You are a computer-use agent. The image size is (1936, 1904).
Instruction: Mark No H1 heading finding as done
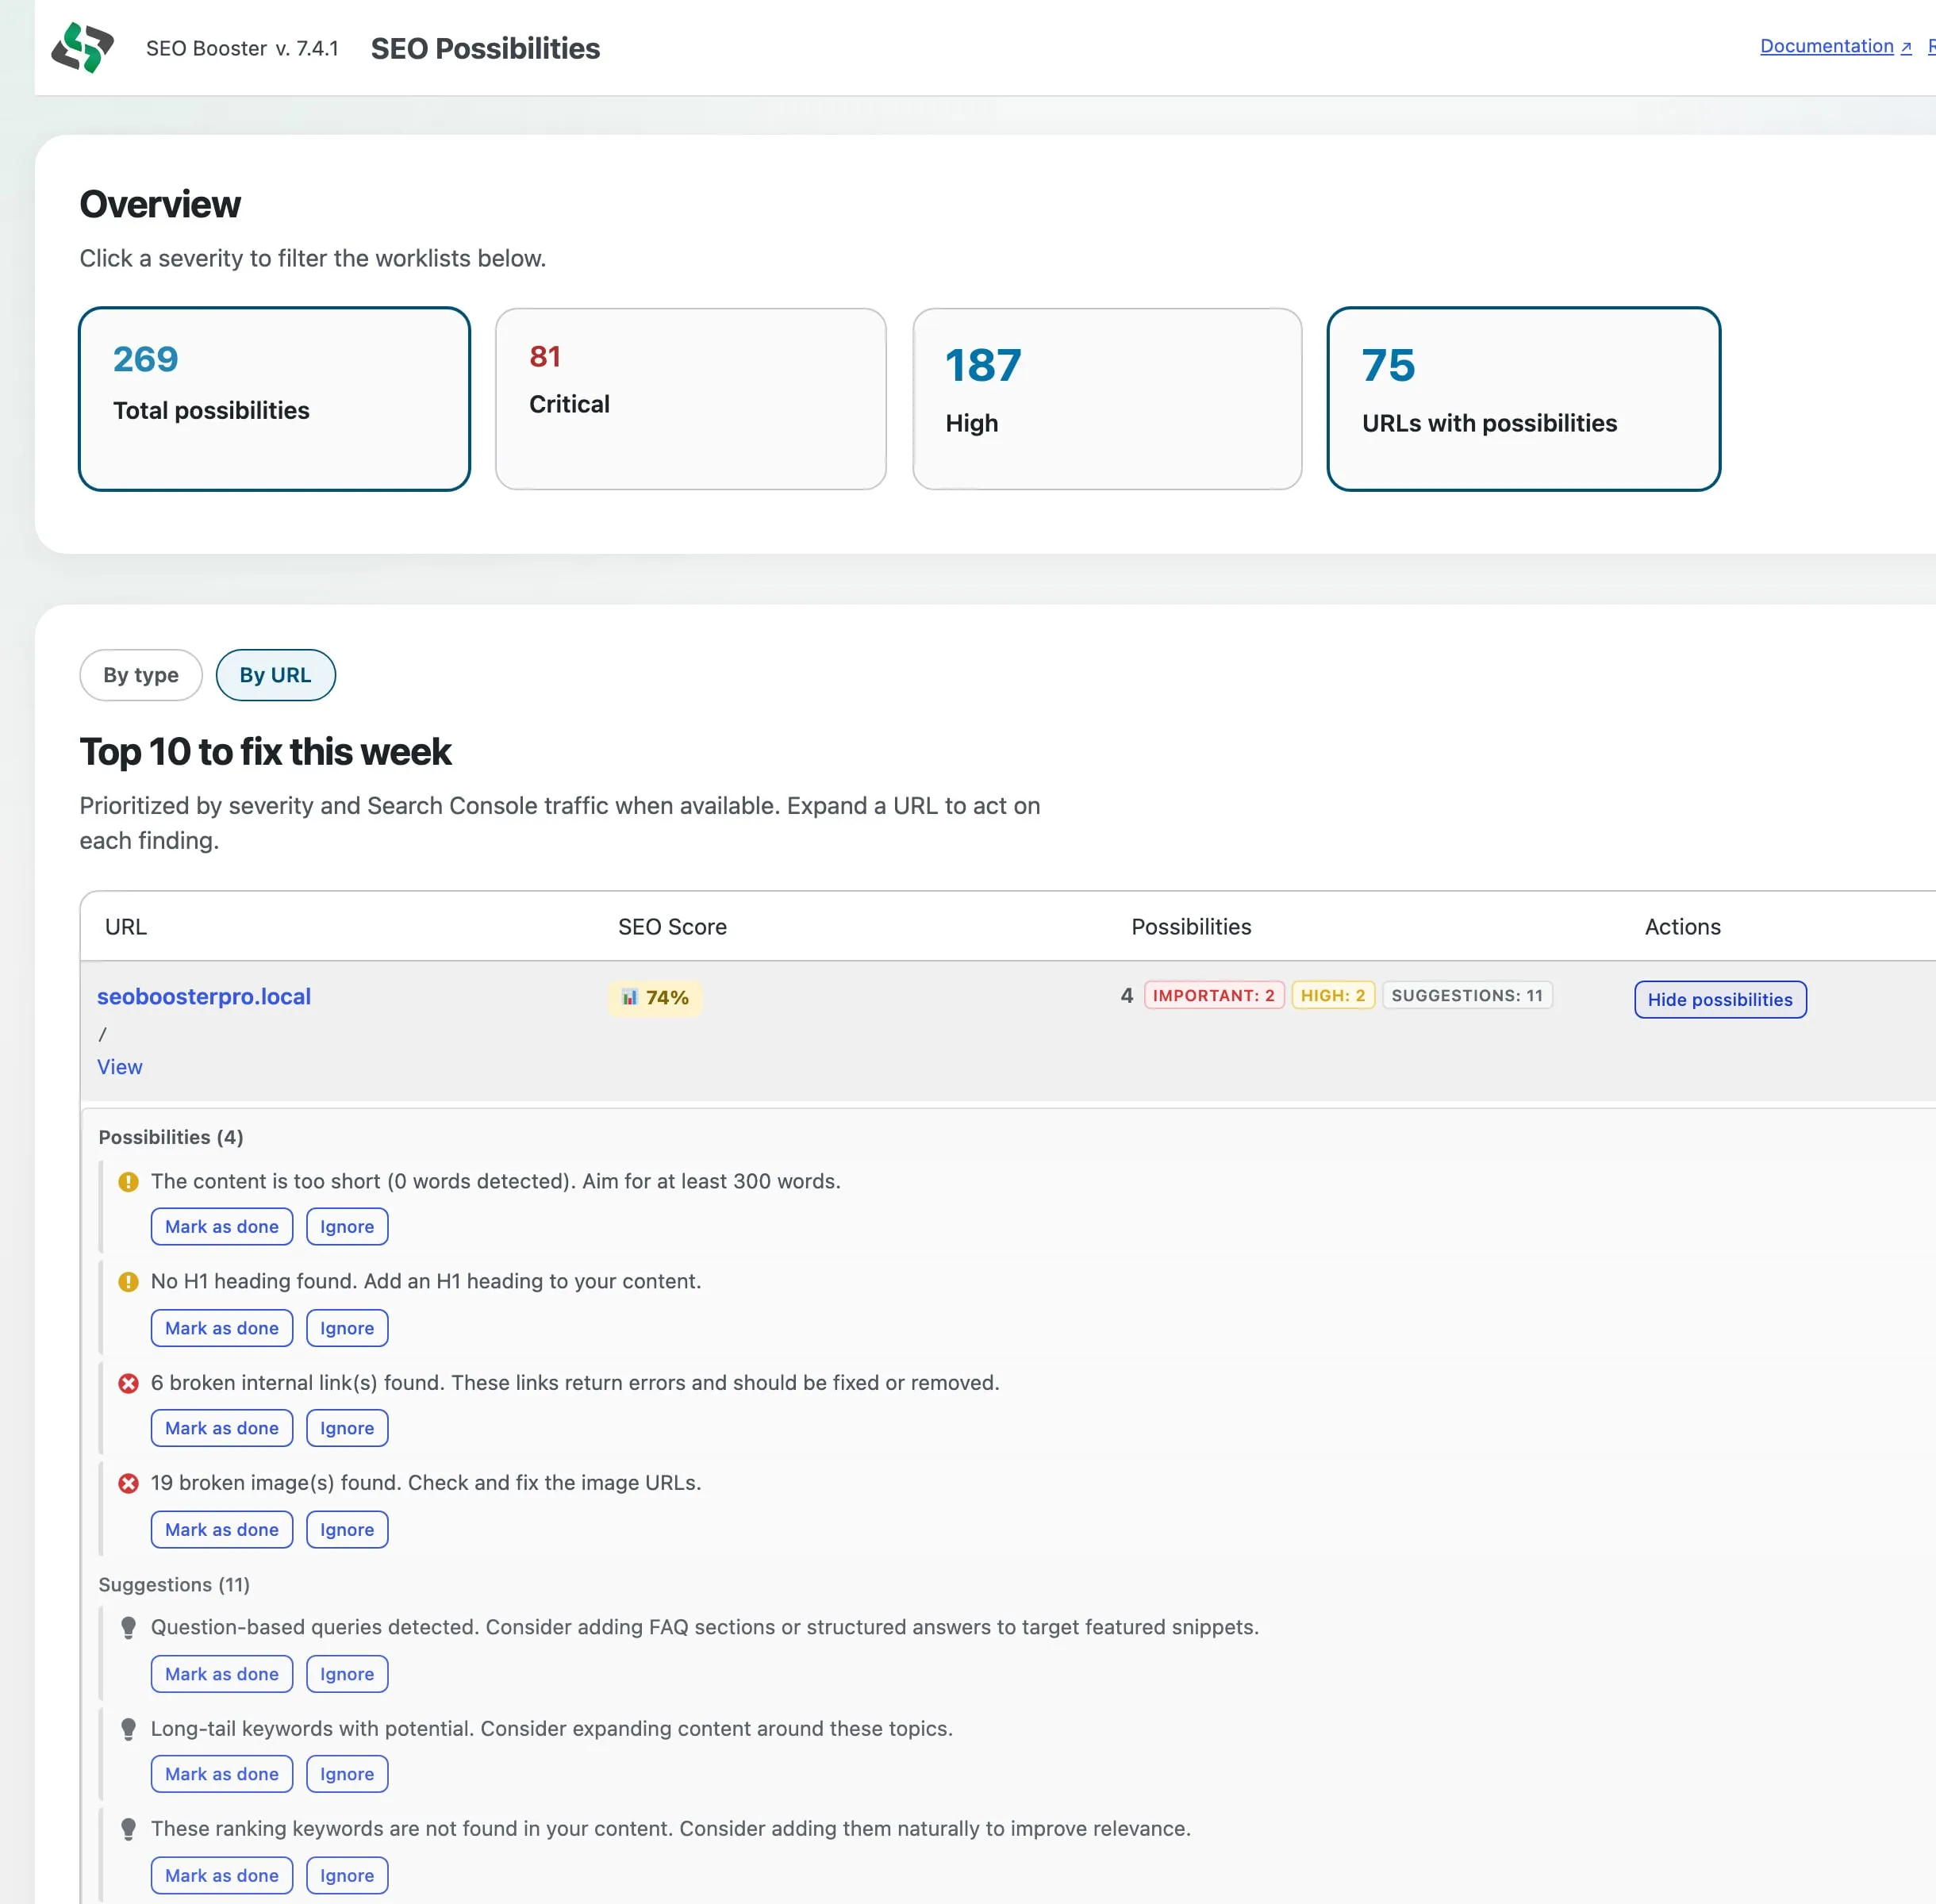tap(222, 1328)
